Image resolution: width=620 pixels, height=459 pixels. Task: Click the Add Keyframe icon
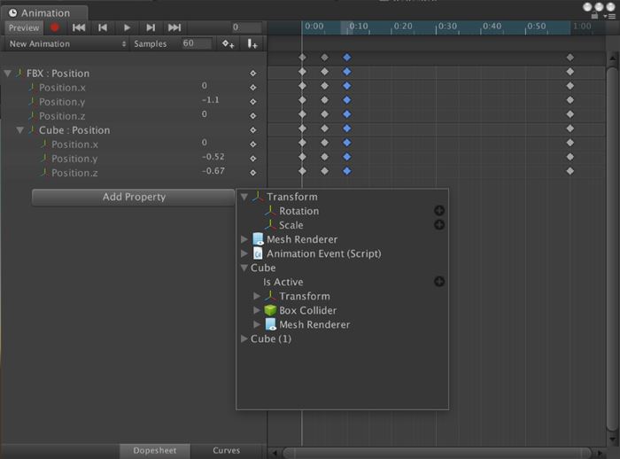[229, 43]
